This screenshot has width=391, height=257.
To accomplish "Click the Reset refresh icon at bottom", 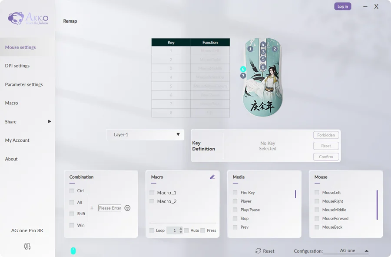I will [258, 251].
